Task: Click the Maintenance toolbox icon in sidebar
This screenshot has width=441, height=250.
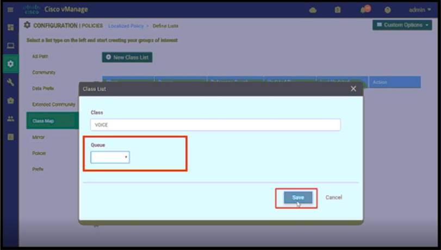Action: coord(10,101)
